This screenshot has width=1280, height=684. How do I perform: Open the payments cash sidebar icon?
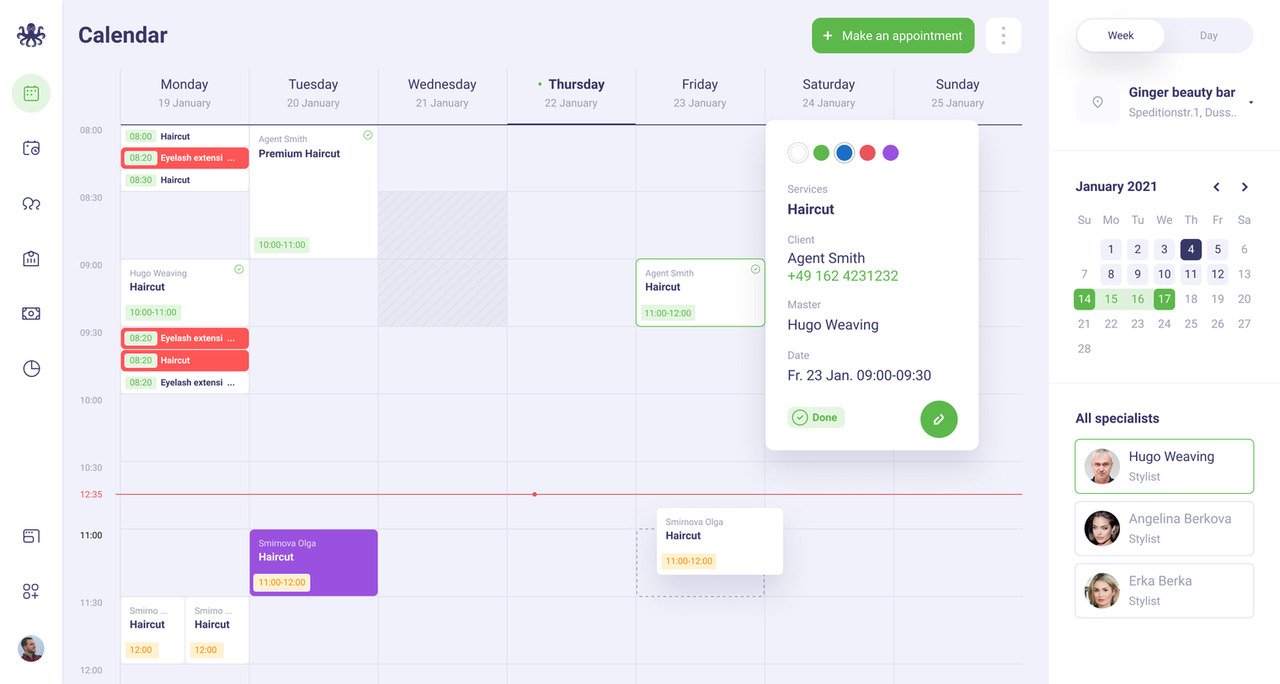(31, 314)
